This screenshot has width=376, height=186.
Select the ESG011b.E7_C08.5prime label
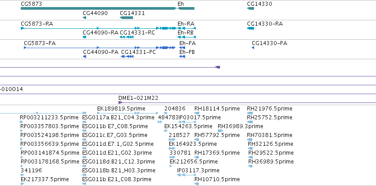click(x=115, y=126)
